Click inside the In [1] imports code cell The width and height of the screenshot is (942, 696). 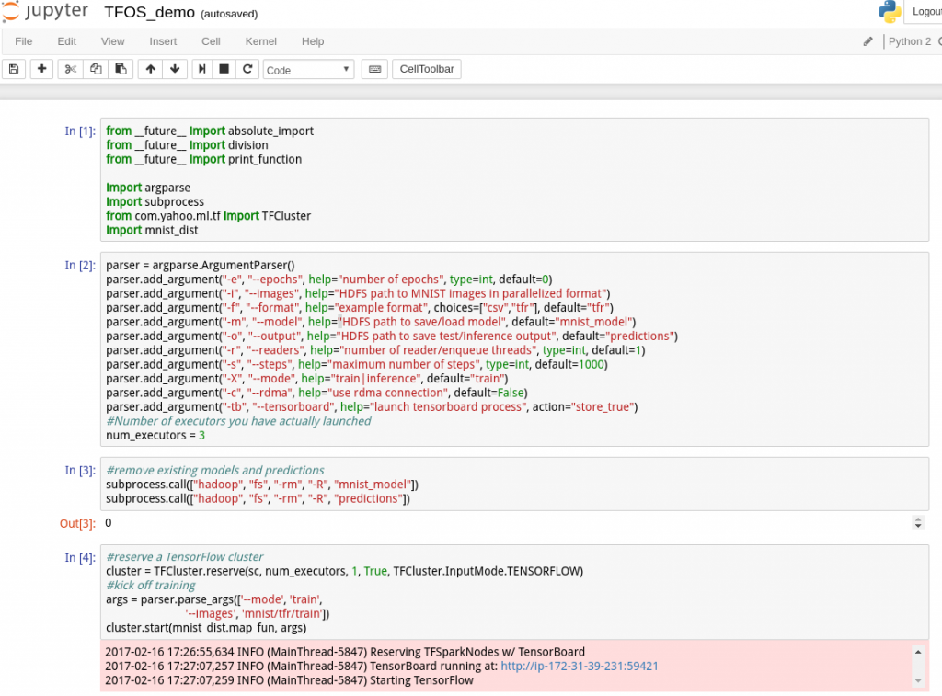(514, 180)
